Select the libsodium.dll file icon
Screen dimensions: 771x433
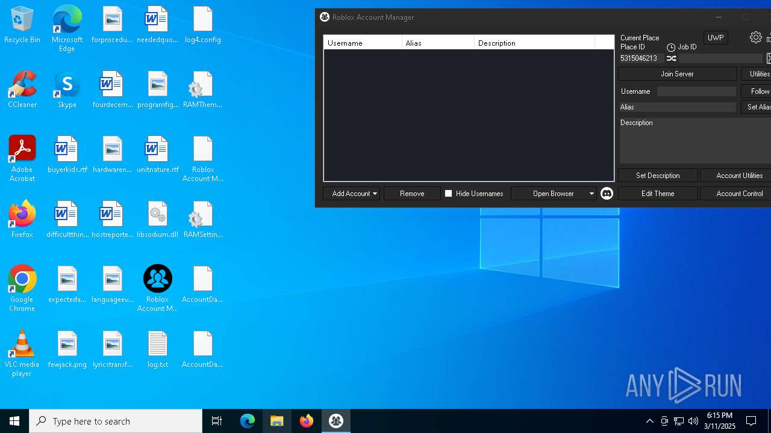158,220
